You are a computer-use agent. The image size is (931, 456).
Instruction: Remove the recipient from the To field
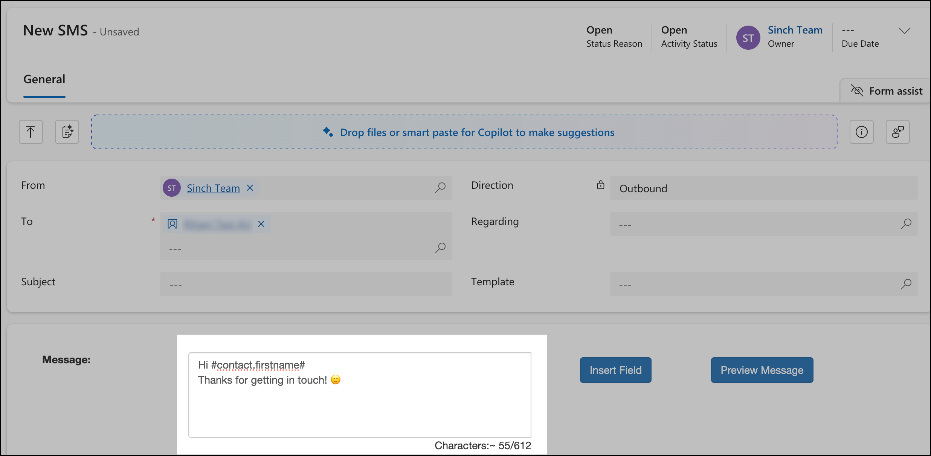[261, 224]
